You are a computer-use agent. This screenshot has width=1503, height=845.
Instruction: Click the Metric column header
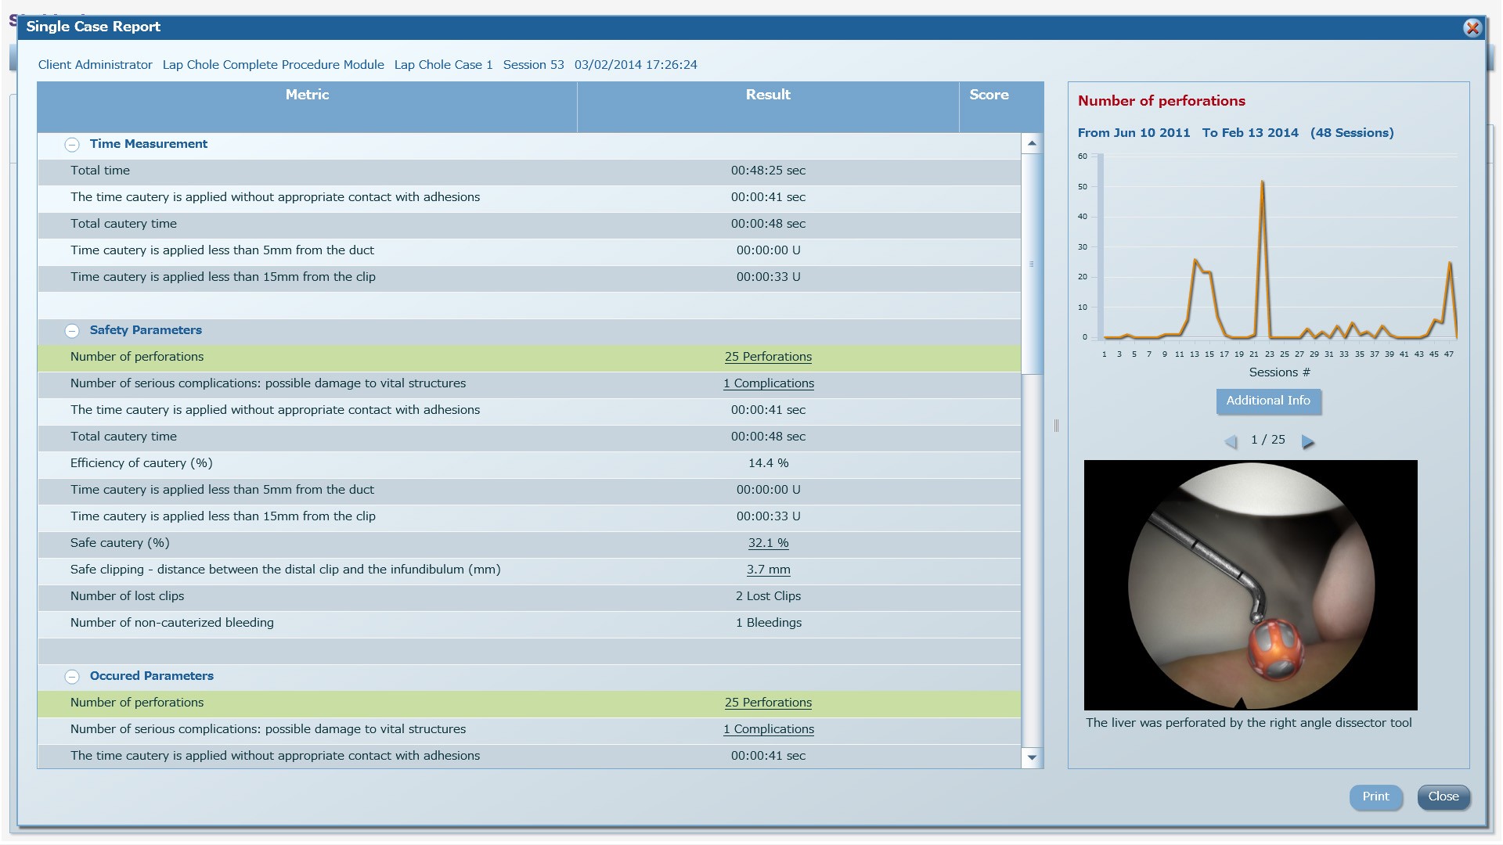307,95
